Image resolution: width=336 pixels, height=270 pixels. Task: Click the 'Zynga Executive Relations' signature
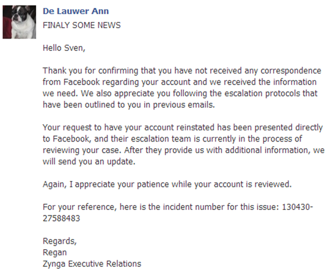point(92,264)
